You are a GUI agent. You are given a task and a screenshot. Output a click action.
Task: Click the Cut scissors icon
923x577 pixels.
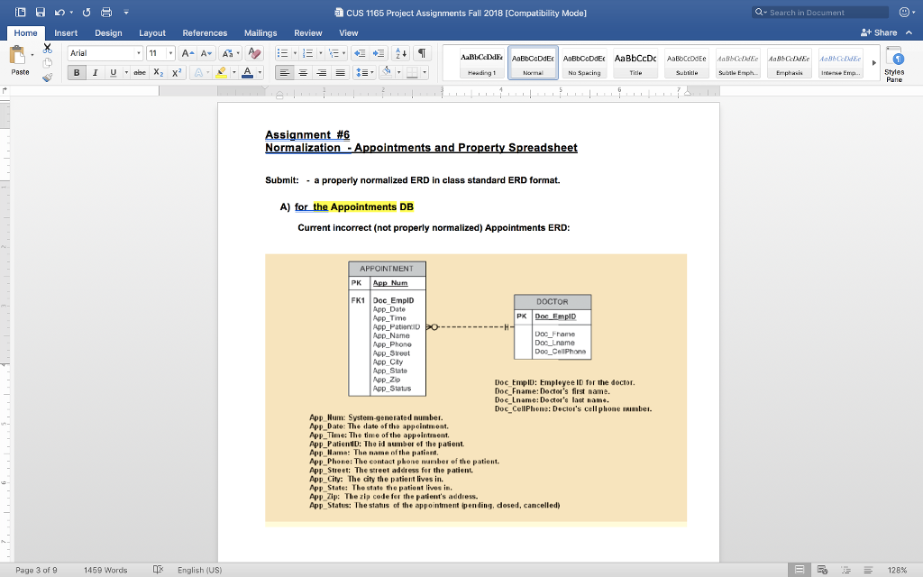click(x=48, y=48)
